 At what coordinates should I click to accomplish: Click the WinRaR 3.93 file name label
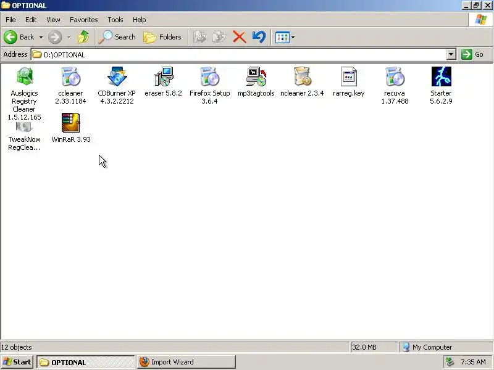point(71,139)
